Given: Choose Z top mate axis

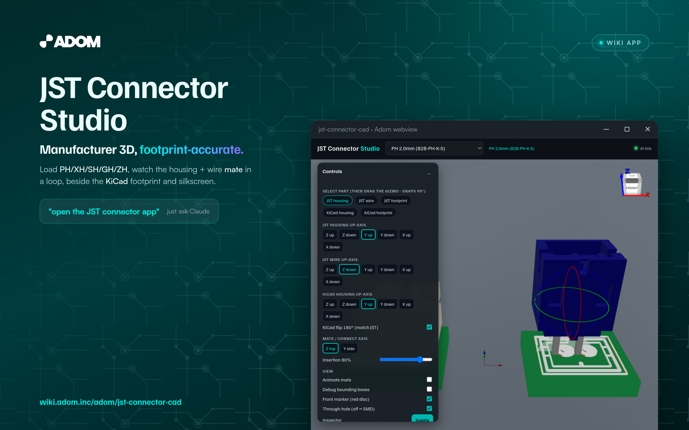Looking at the screenshot, I should pos(330,348).
